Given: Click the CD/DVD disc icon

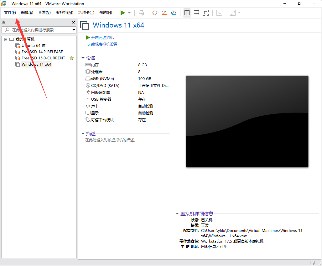Looking at the screenshot, I should coord(88,85).
